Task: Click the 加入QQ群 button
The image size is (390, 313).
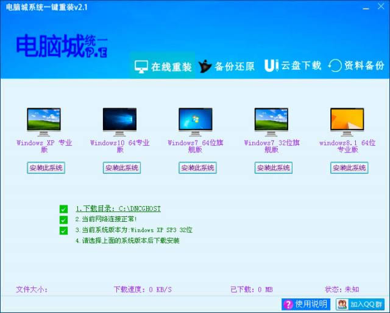Action: (x=360, y=304)
